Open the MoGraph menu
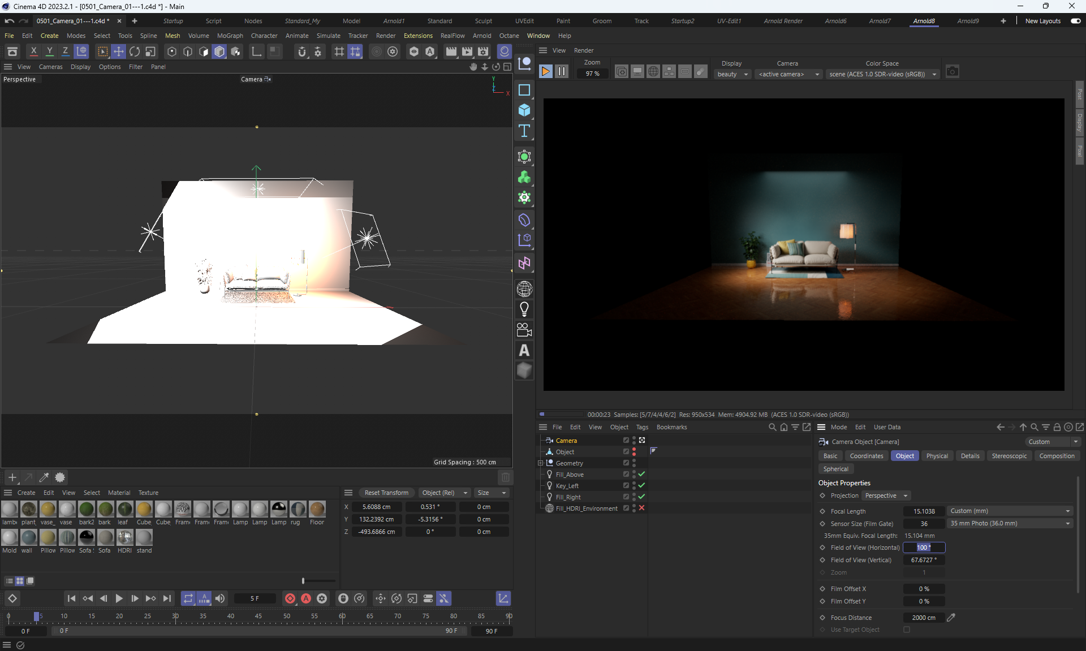This screenshot has height=651, width=1086. [x=230, y=36]
